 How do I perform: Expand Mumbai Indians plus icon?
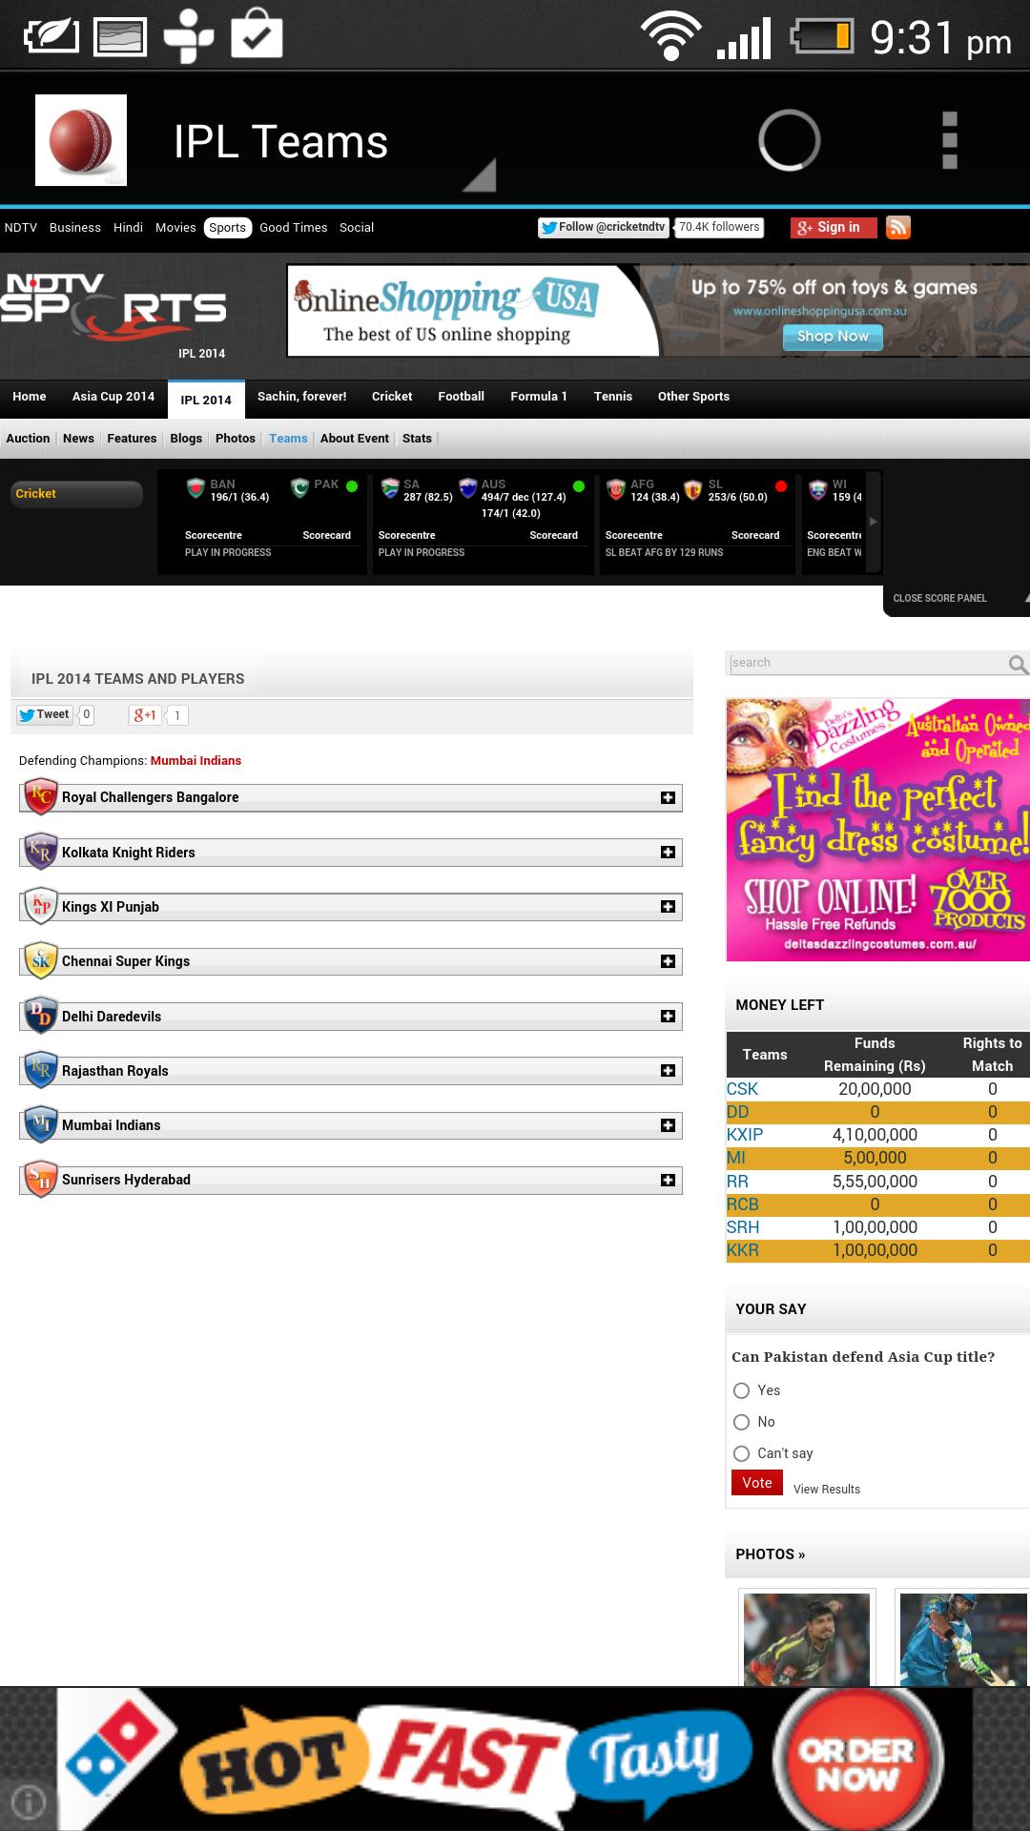pyautogui.click(x=668, y=1125)
